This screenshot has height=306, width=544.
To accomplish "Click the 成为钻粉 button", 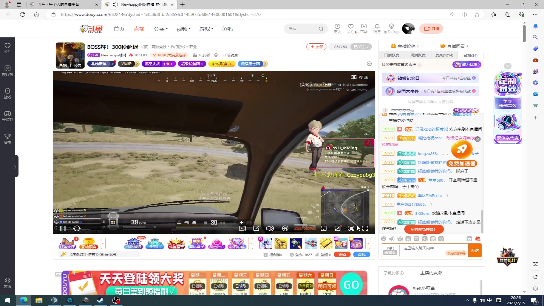I will click(x=467, y=65).
